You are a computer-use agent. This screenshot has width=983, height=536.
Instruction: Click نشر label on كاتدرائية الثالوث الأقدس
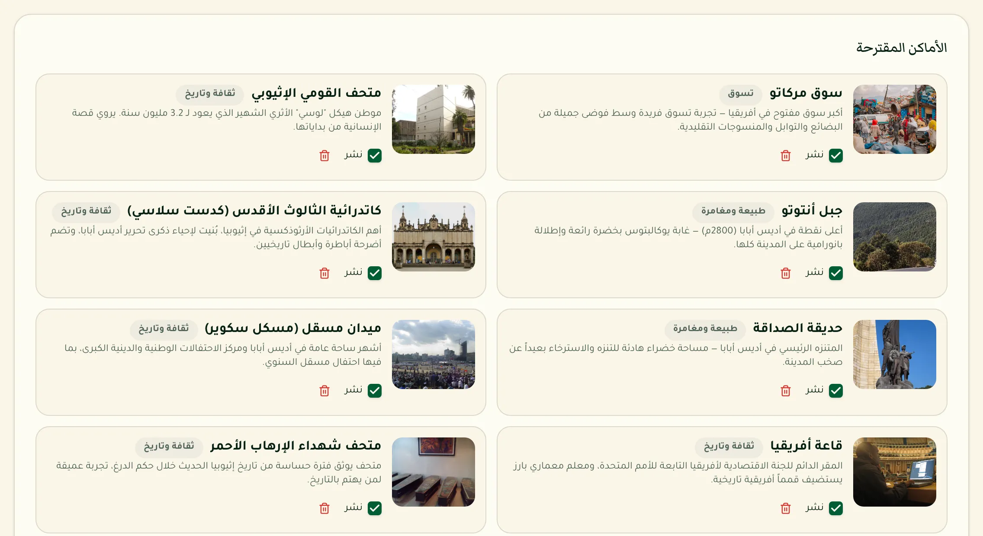pyautogui.click(x=353, y=272)
